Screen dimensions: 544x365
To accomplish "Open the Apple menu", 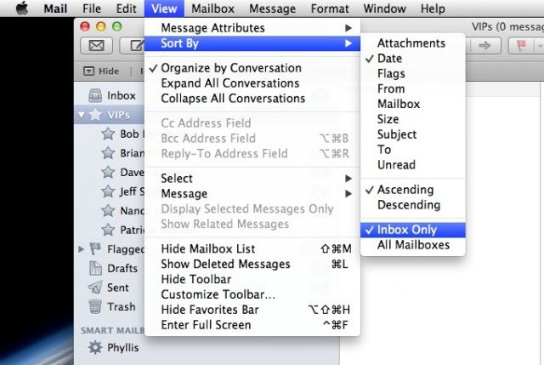I will click(x=22, y=9).
